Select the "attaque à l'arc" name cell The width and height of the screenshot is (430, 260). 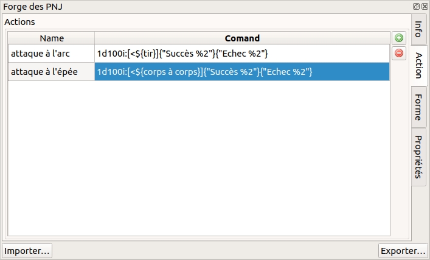51,54
